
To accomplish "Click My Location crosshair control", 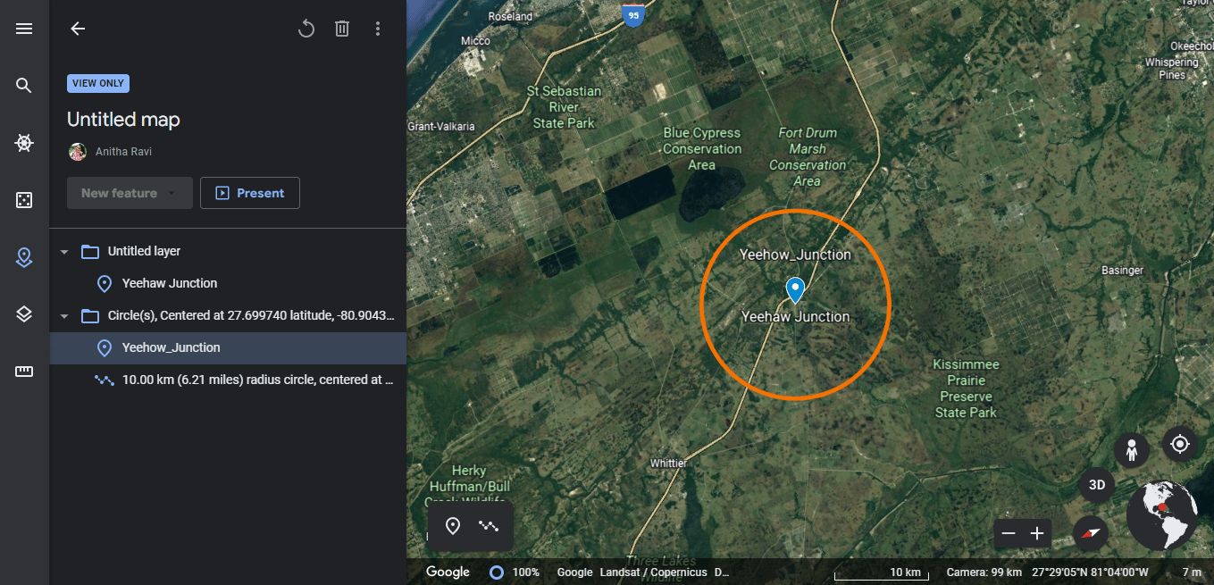I will pos(1180,444).
